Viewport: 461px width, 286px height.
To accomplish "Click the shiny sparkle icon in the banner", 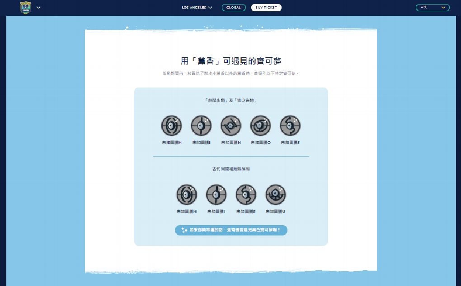I will (184, 230).
